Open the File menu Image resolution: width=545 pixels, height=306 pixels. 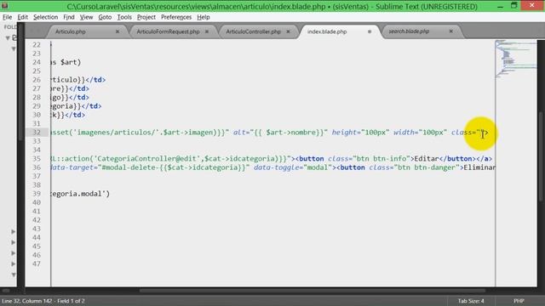(x=7, y=17)
